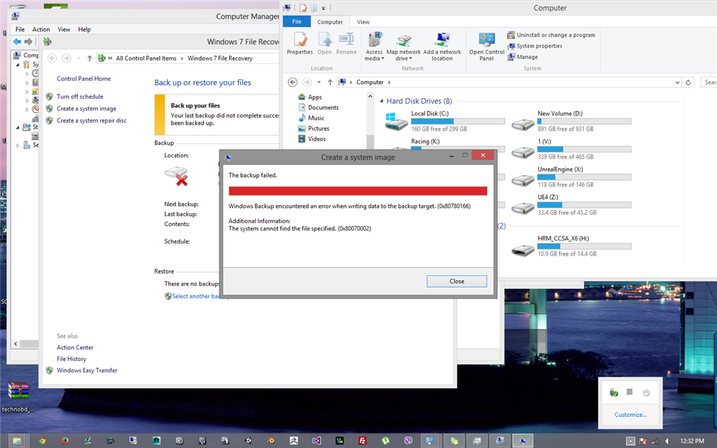Viewport: 717px width, 448px height.
Task: Open File menu in Computer Management
Action: point(20,29)
